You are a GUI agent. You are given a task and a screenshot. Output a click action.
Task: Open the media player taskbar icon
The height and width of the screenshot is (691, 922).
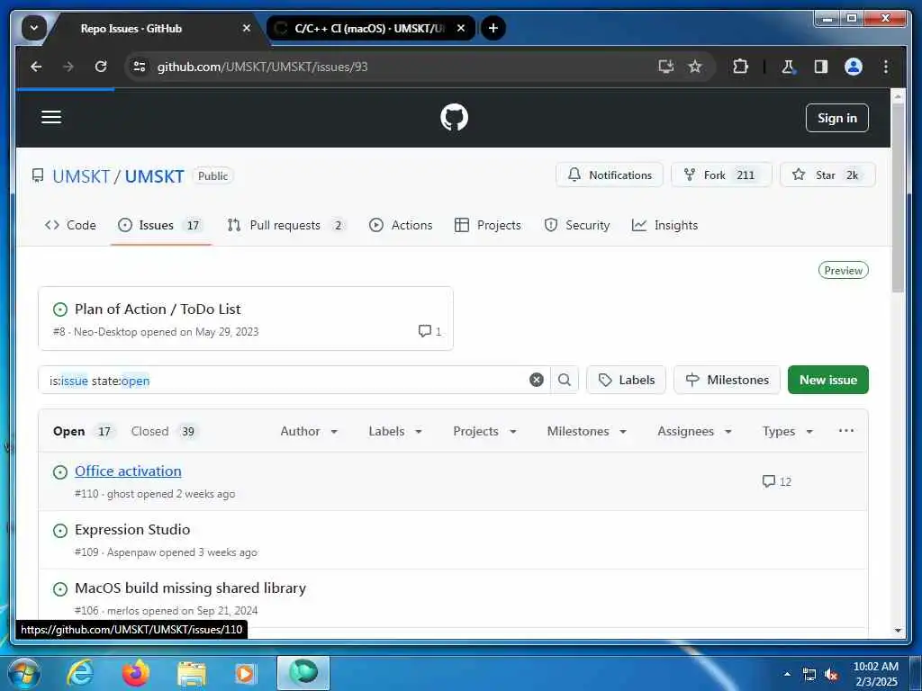pos(245,673)
